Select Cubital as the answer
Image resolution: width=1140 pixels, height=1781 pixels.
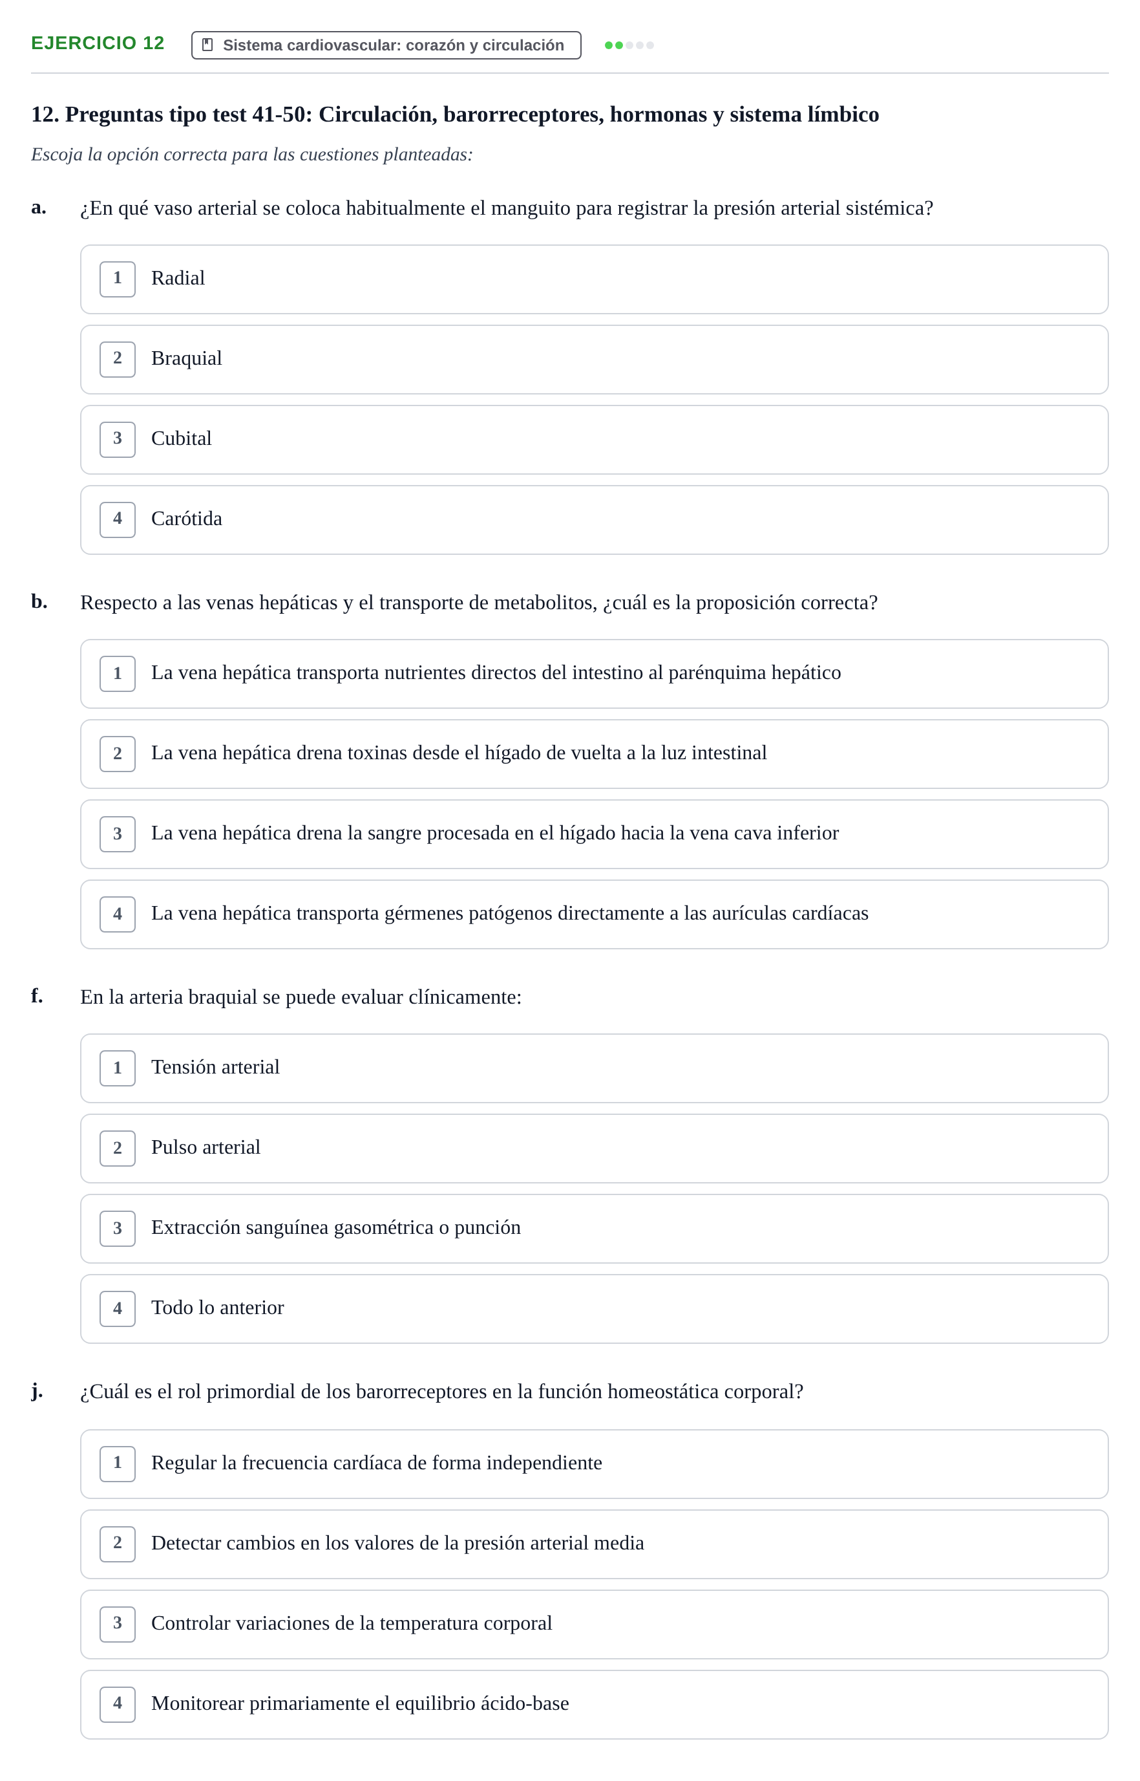tap(594, 440)
